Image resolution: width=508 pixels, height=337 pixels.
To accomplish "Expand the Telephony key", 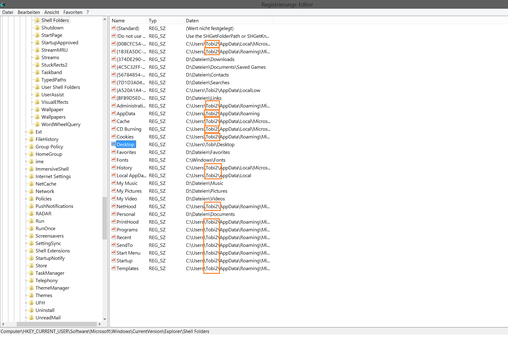I will pyautogui.click(x=26, y=281).
